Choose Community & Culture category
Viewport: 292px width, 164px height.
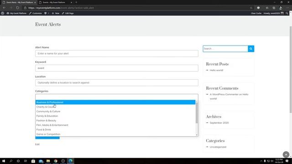pos(115,111)
